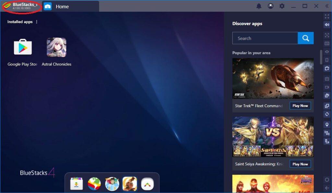Start the screen recorder from the sidebar

tap(326, 87)
